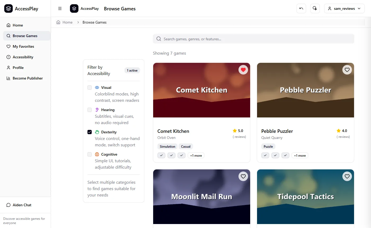Click the Visual eye icon
Viewport: 371px width, 228px height.
click(x=97, y=87)
